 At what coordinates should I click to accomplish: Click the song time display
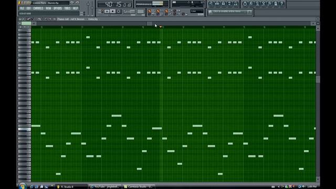(115, 4)
